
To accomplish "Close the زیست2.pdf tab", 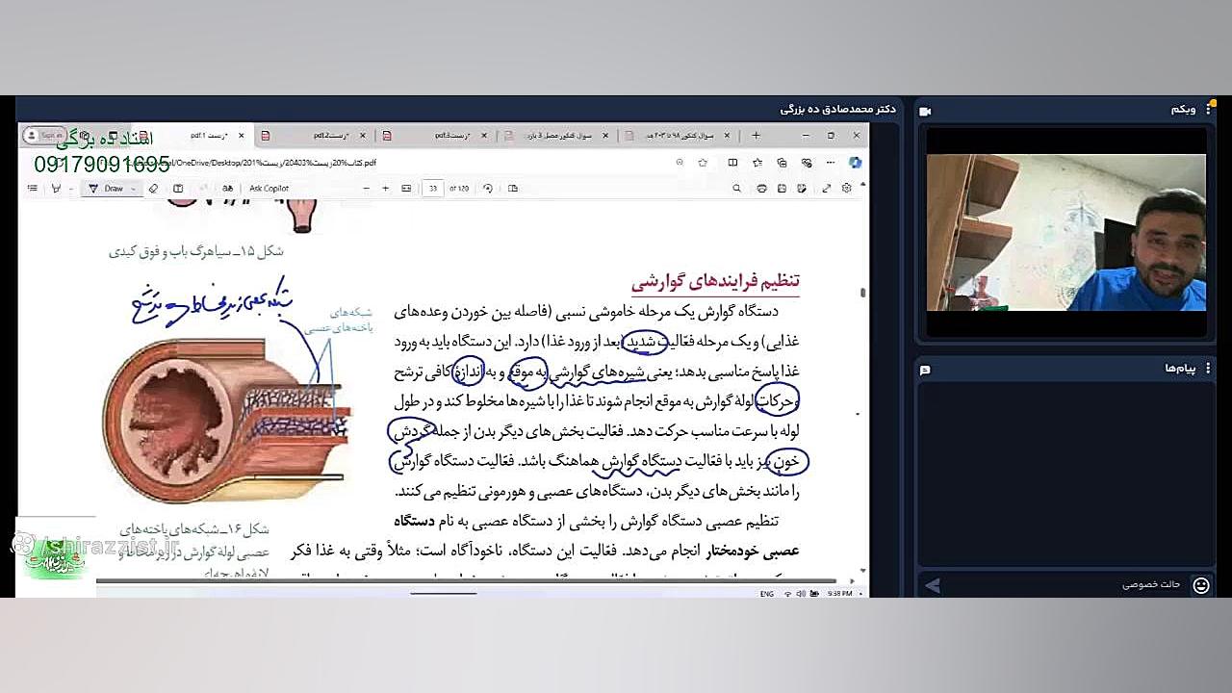I will click(362, 136).
